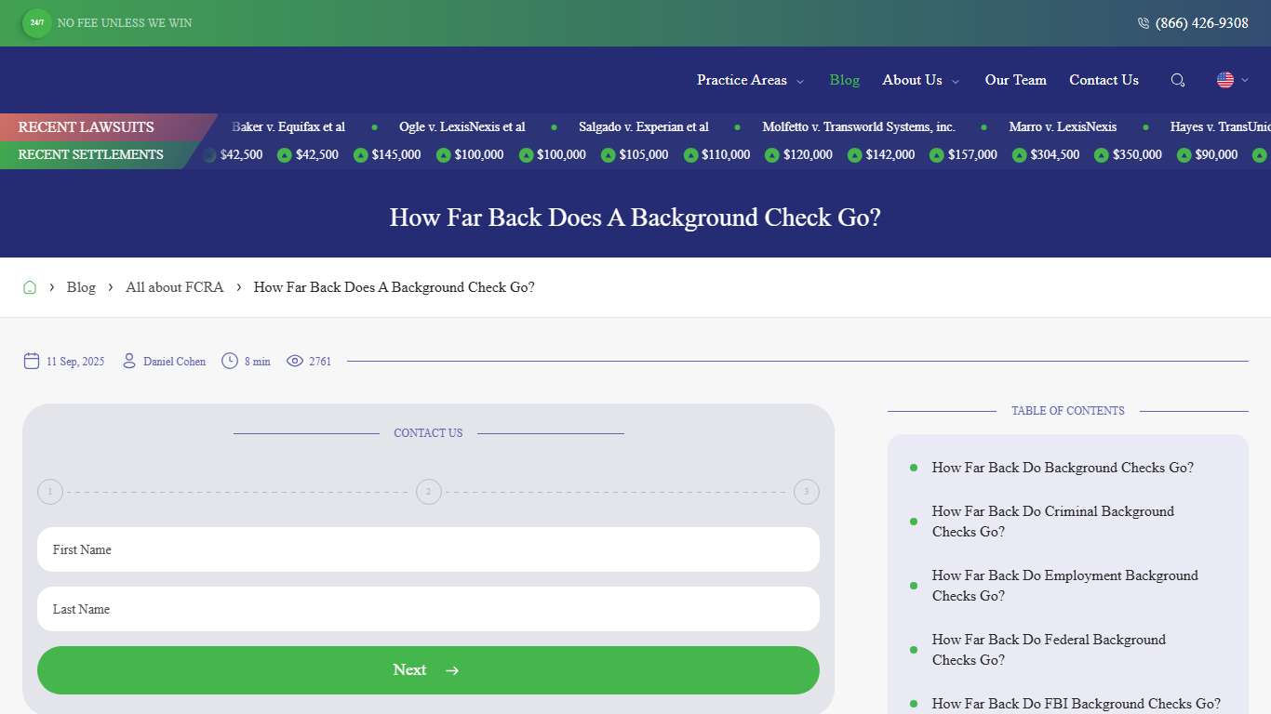This screenshot has width=1271, height=714.
Task: Open the site search with the magnifier icon
Action: pos(1177,80)
